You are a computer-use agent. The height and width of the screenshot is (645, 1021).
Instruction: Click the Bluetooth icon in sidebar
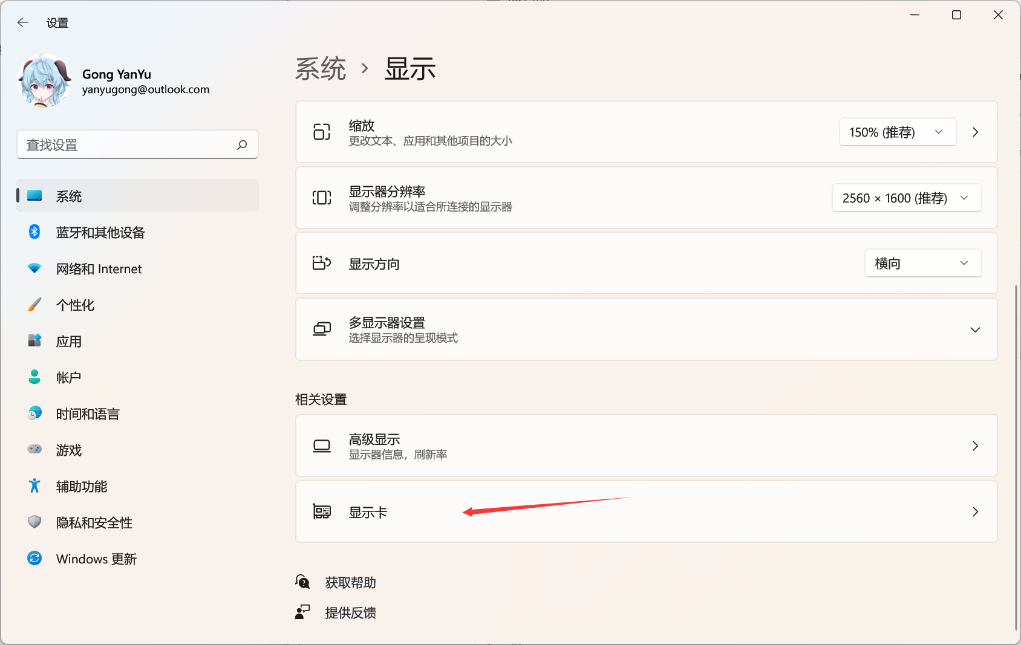pos(34,232)
